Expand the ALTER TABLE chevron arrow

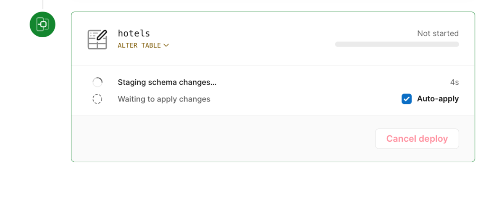(x=166, y=45)
